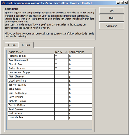Viewport: 129px width, 135px height.
Task: Select player Lloyd Stenhuijs
Action: click(31, 81)
